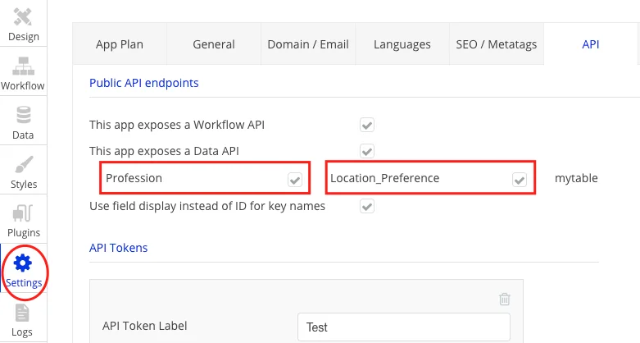
Task: Switch to the App Plan tab
Action: pyautogui.click(x=120, y=44)
